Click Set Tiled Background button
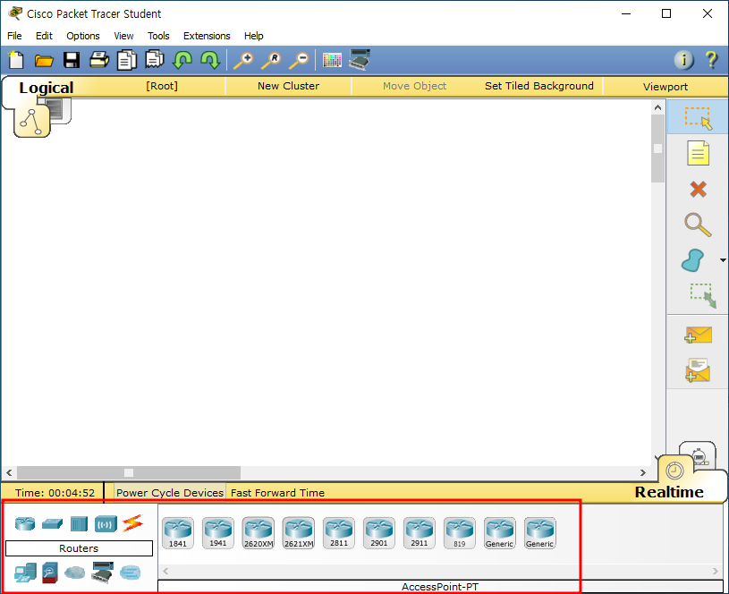This screenshot has width=729, height=594. coord(539,86)
